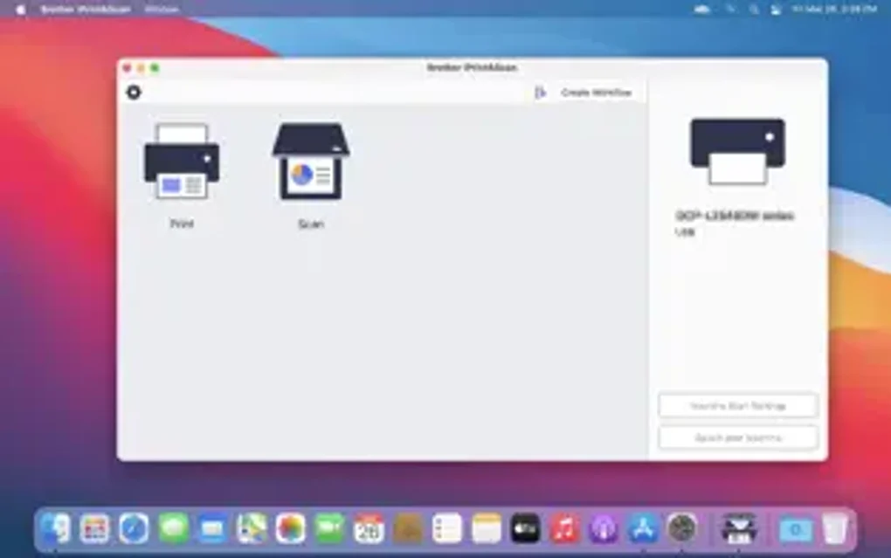
Task: Open Finder from the Dock
Action: [x=56, y=528]
